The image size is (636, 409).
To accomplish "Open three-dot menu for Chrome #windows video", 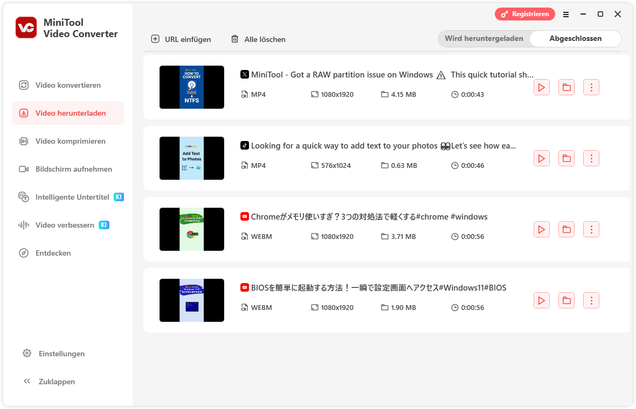I will (591, 229).
